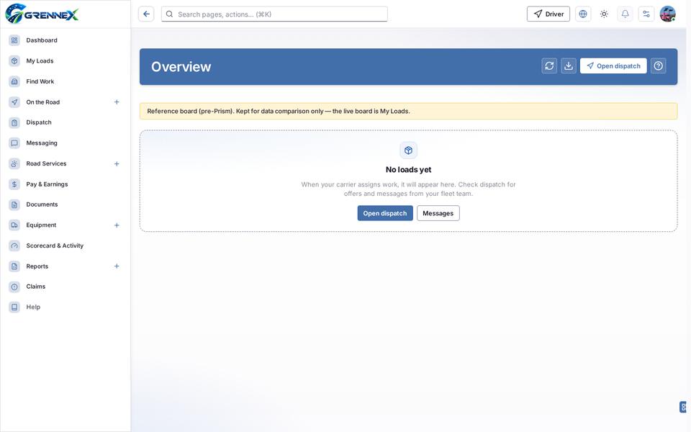Image resolution: width=691 pixels, height=432 pixels.
Task: Click the Reports sidebar icon
Action: pos(14,266)
